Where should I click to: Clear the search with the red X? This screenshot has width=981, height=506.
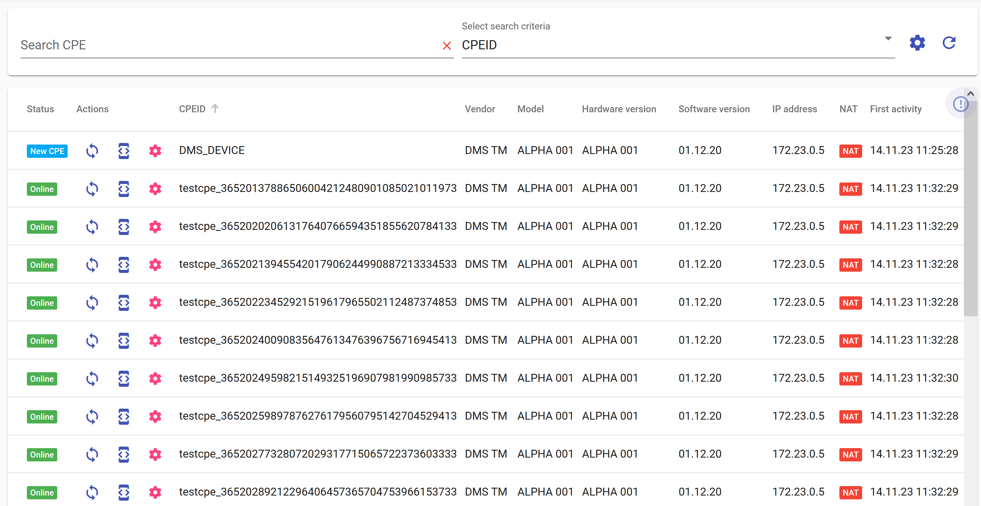447,46
